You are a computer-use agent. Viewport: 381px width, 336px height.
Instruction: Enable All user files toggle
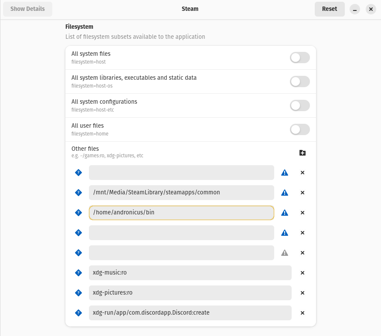[299, 129]
